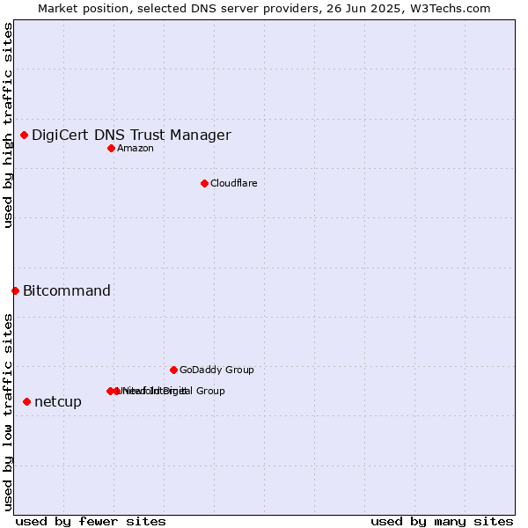Screen dimensions: 528x528
Task: Click the "netcup" label
Action: click(x=58, y=402)
